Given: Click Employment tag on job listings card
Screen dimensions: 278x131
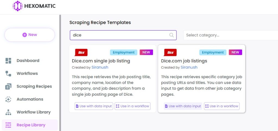Looking at the screenshot, I should point(213,52).
